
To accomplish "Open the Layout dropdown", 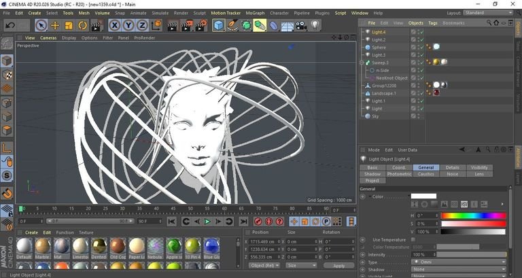I will pyautogui.click(x=488, y=13).
